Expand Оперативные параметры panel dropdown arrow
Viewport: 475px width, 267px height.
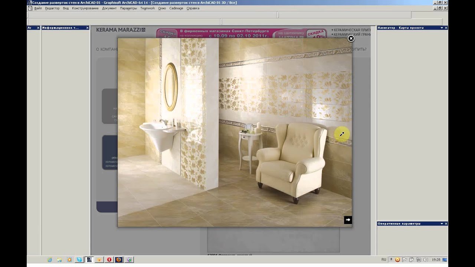442,224
